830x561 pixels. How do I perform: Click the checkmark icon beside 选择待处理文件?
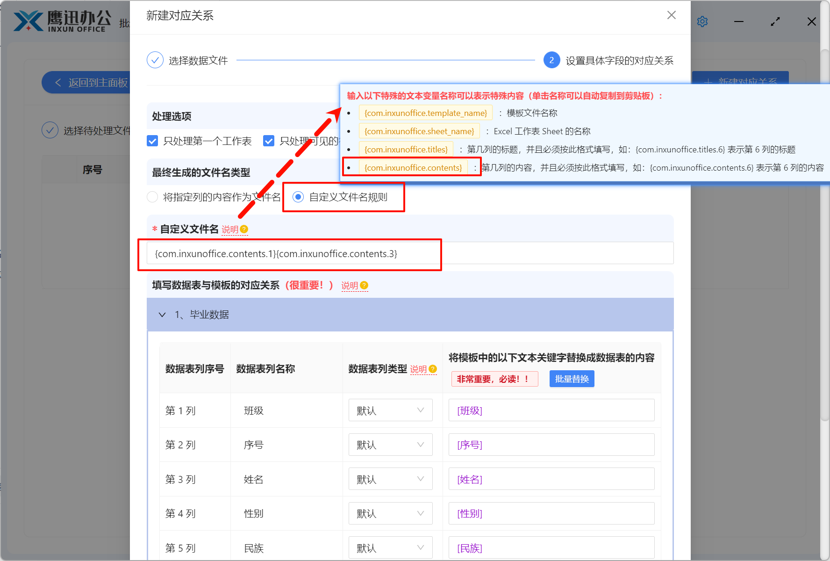click(x=50, y=130)
